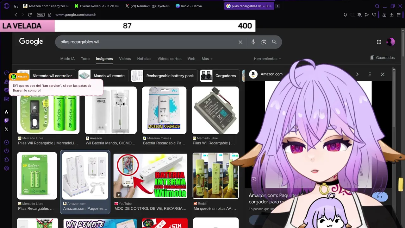Open the GP ReCyko AA pack image
This screenshot has width=405, height=228.
(x=37, y=176)
